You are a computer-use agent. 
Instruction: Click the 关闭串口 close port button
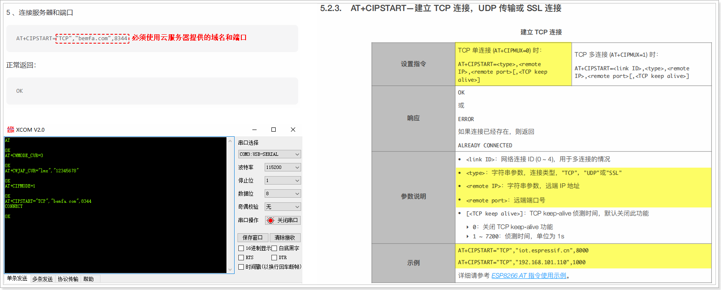283,220
